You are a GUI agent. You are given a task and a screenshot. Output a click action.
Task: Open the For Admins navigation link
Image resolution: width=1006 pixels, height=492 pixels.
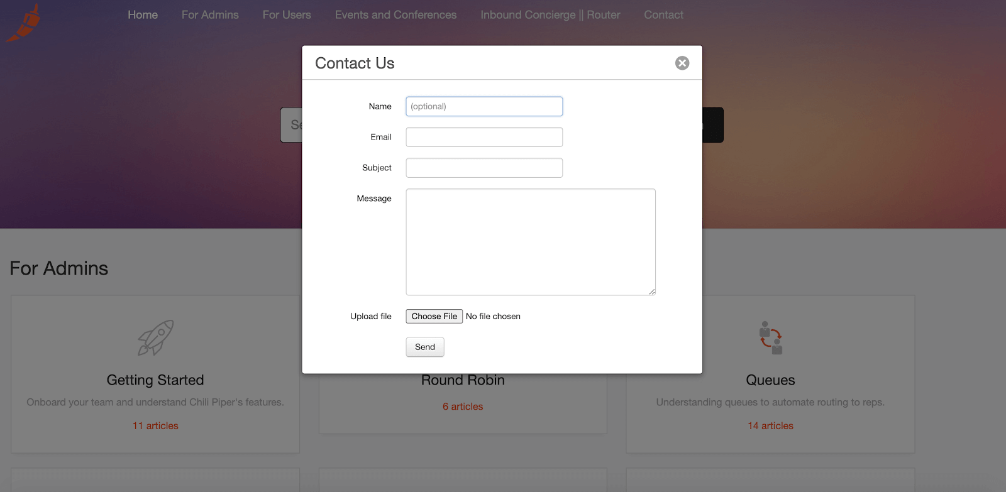[210, 14]
